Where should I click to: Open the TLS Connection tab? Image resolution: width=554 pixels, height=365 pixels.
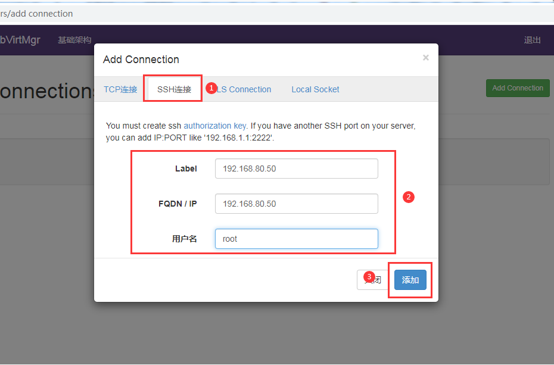[x=244, y=89]
